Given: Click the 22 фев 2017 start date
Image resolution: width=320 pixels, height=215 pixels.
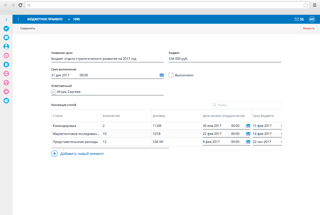Looking at the screenshot, I should pyautogui.click(x=212, y=134).
